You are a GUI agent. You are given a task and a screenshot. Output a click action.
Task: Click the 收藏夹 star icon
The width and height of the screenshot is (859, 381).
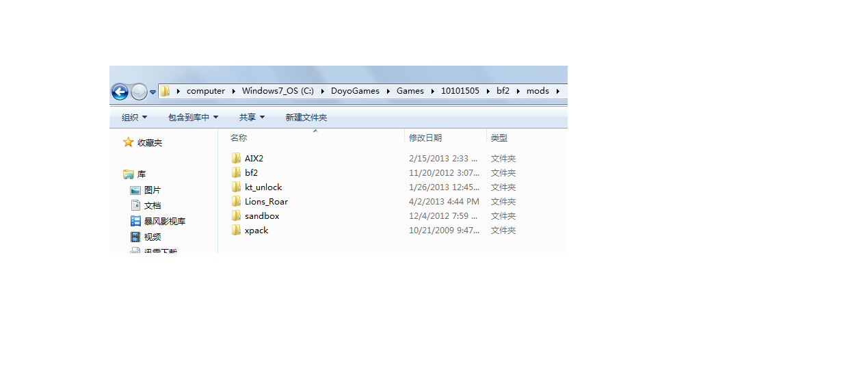click(128, 142)
